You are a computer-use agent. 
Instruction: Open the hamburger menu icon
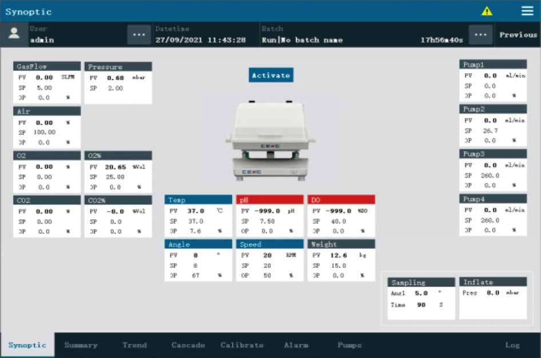coord(527,11)
